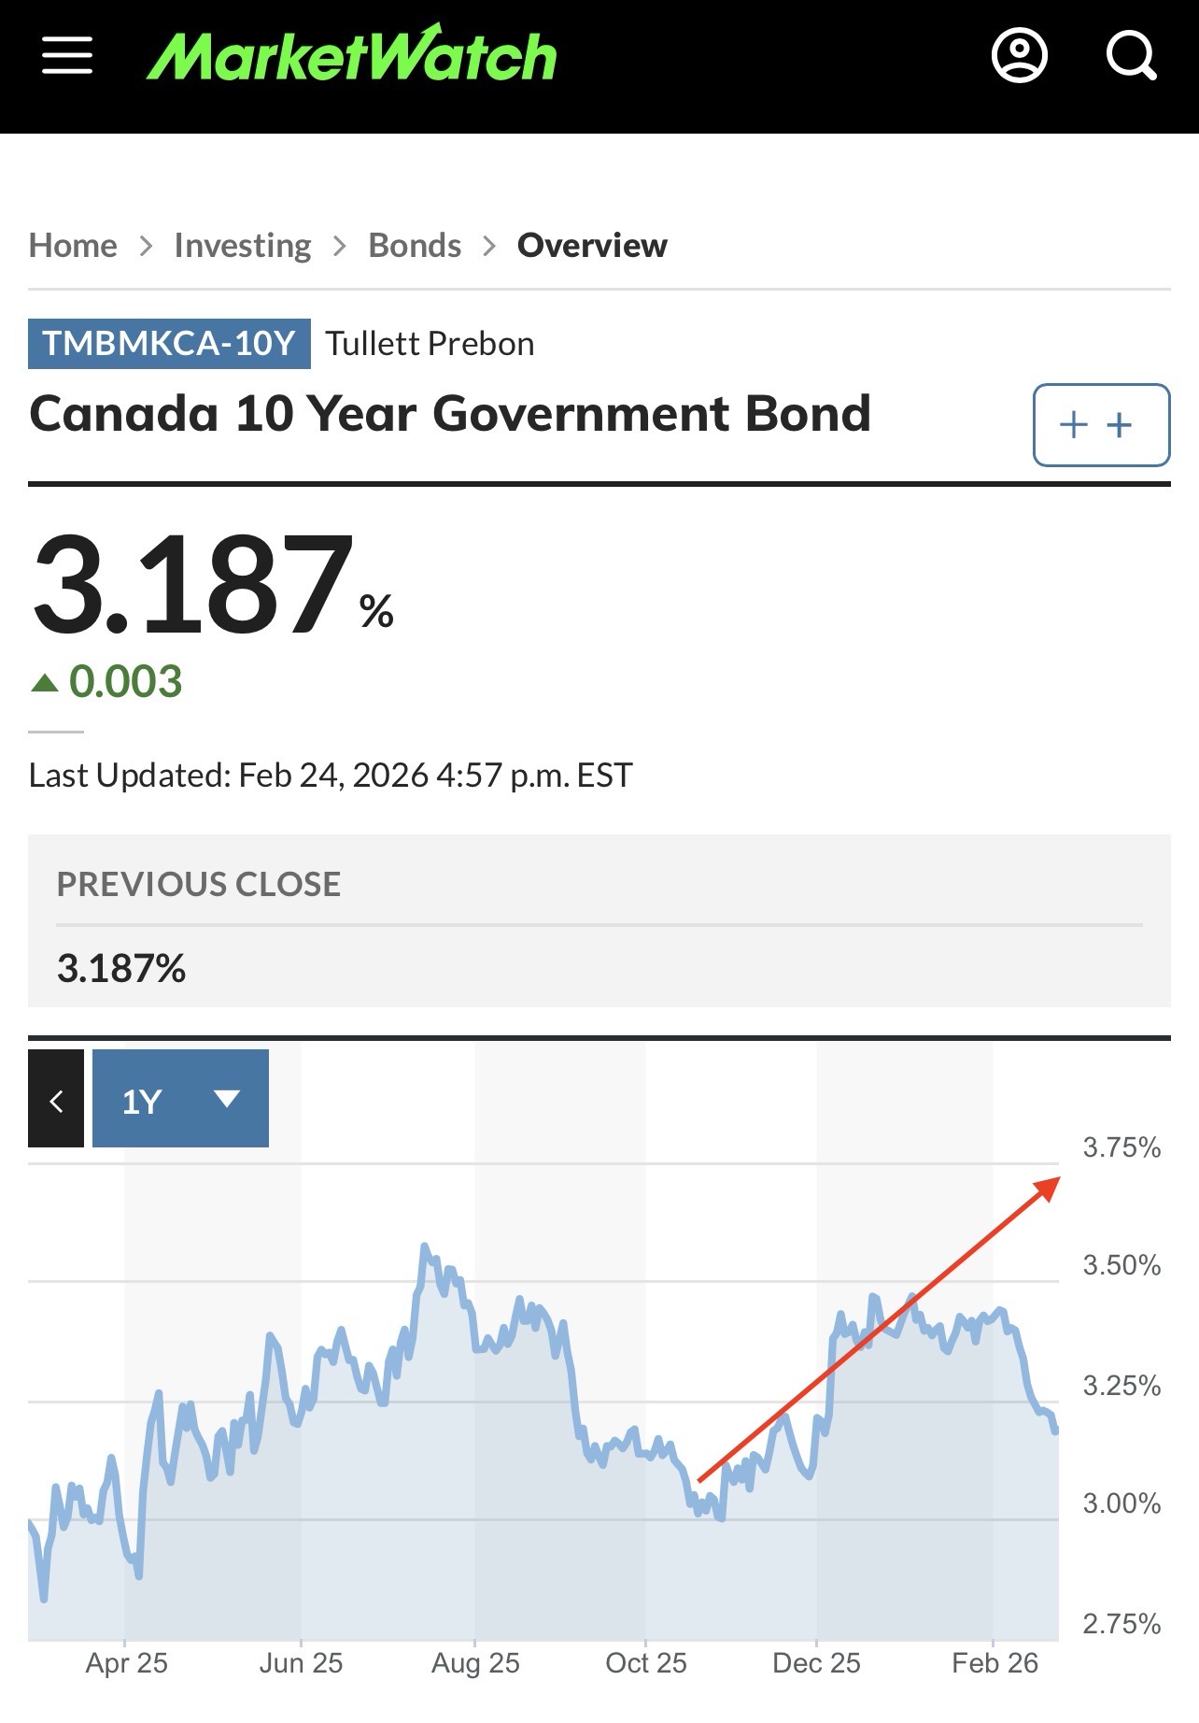1199x1723 pixels.
Task: Click the Dec 25 axis marker
Action: click(816, 1663)
